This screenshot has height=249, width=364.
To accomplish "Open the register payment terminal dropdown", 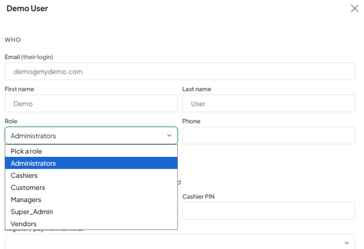I will (180, 242).
